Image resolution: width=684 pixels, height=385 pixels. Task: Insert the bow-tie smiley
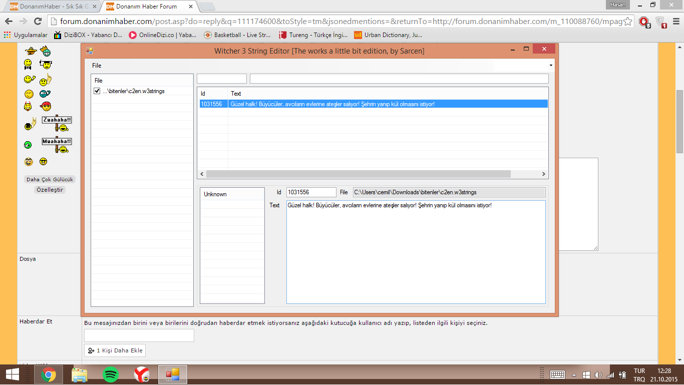tap(29, 64)
